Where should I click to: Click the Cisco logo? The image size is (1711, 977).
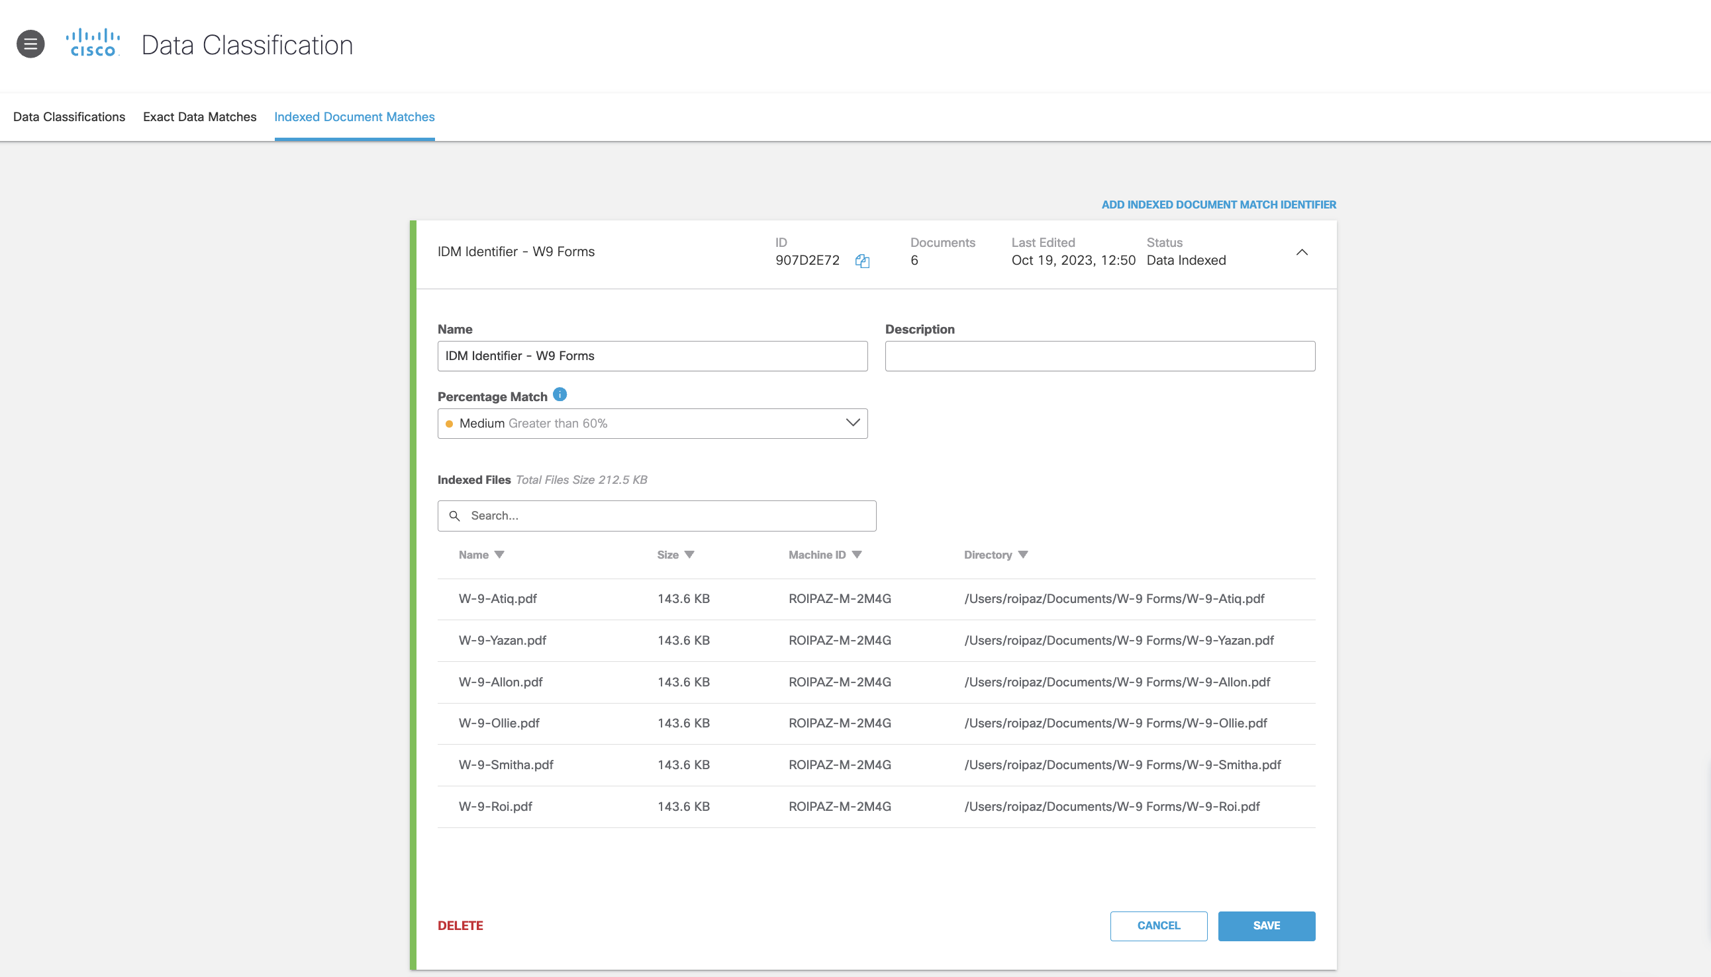tap(93, 43)
